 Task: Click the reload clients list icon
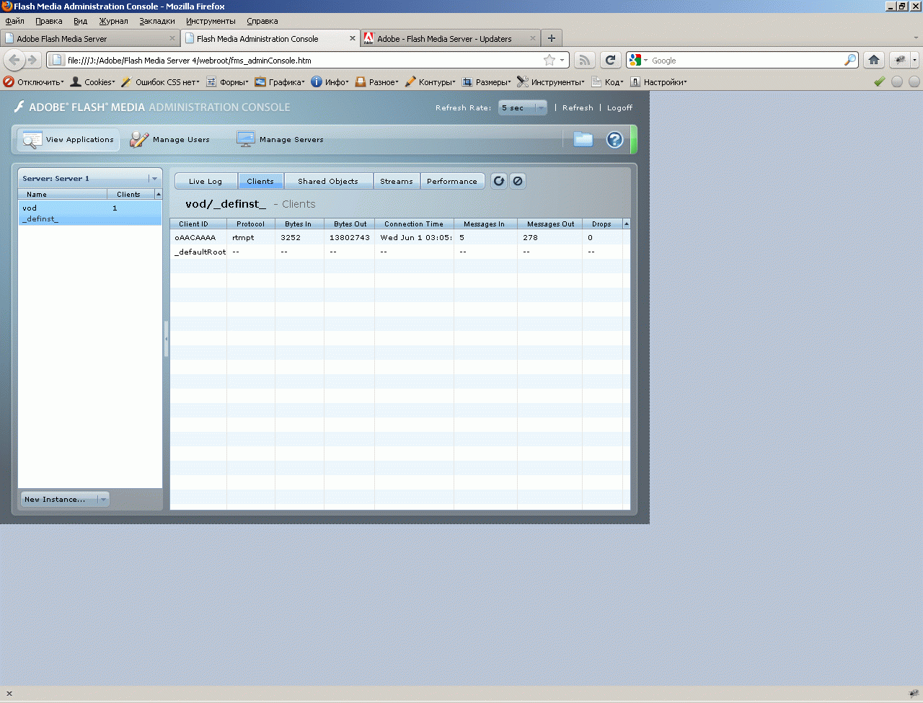(x=499, y=181)
